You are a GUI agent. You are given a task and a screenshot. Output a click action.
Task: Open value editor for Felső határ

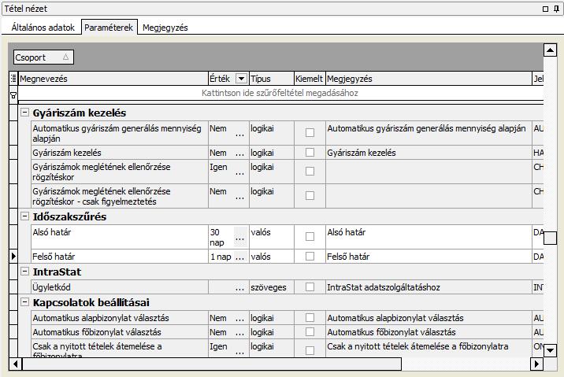click(240, 257)
